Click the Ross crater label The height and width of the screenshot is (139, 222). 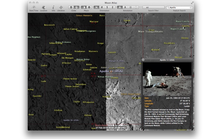[x=102, y=16]
